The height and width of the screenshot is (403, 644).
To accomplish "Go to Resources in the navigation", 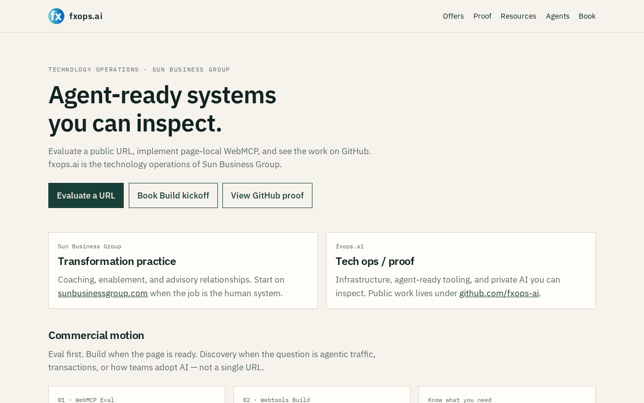I will pyautogui.click(x=518, y=16).
